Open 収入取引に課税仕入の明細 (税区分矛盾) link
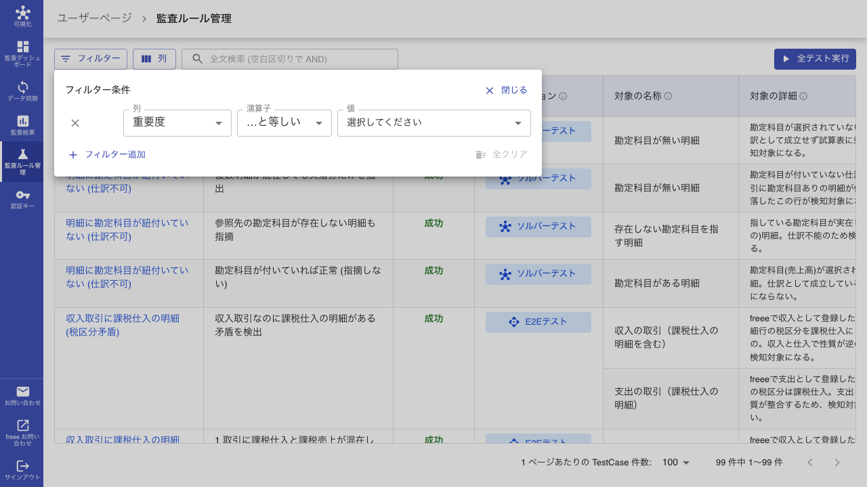 click(123, 325)
